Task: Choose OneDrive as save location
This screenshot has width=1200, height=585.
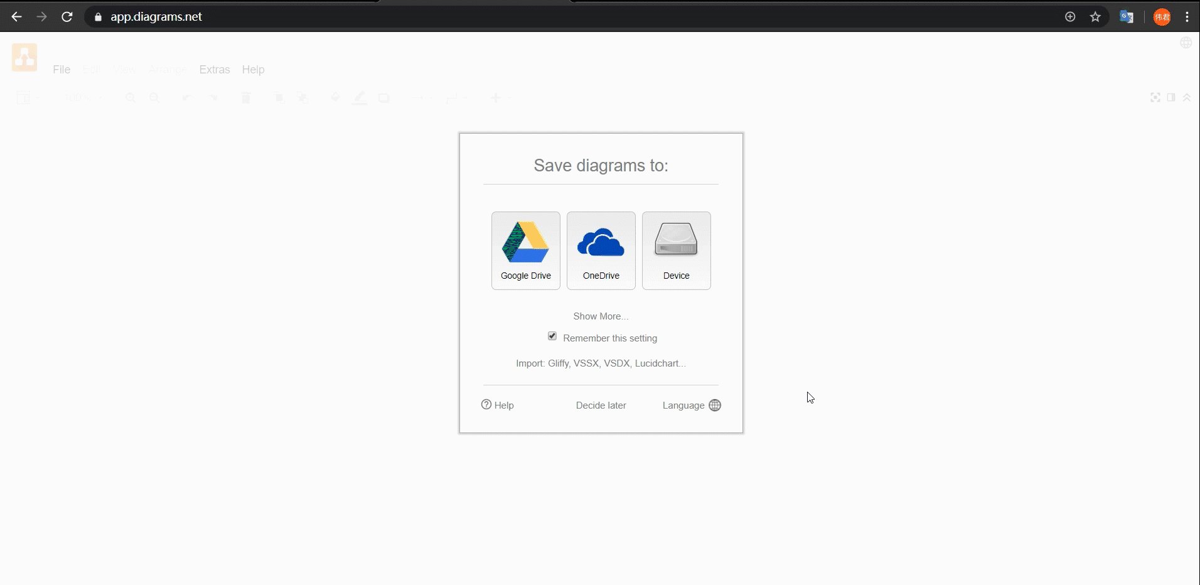Action: 601,250
